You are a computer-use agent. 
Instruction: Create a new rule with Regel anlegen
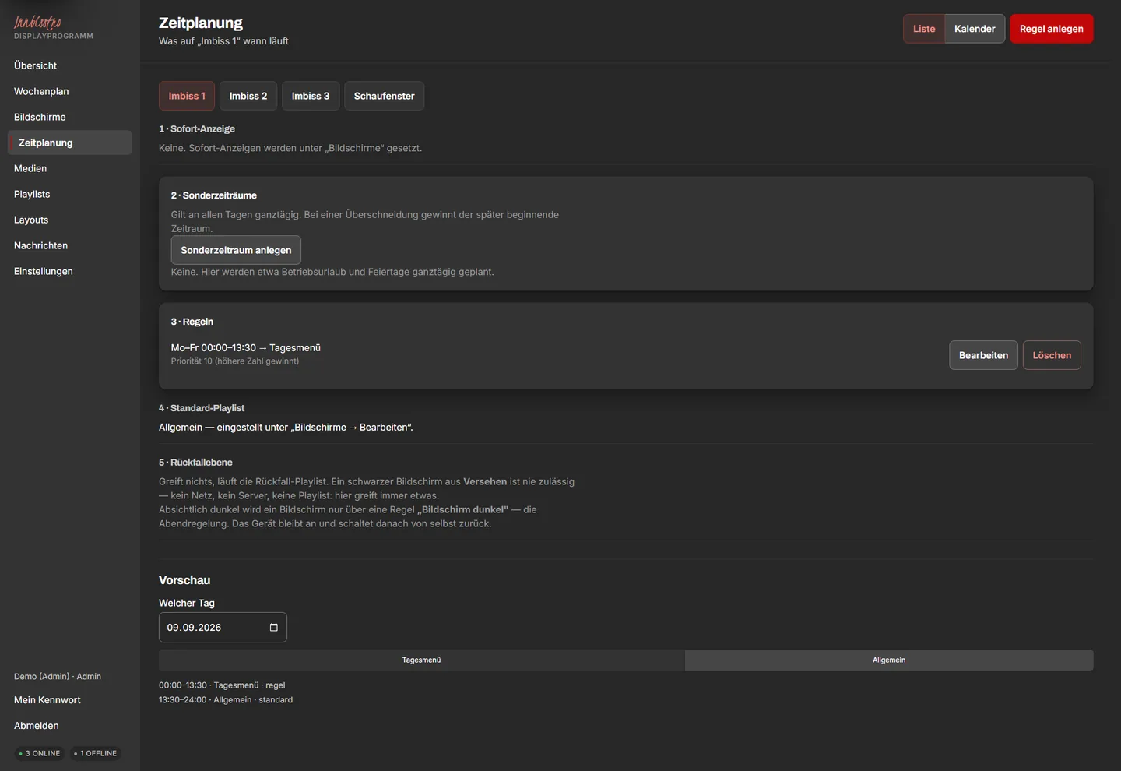click(x=1052, y=29)
